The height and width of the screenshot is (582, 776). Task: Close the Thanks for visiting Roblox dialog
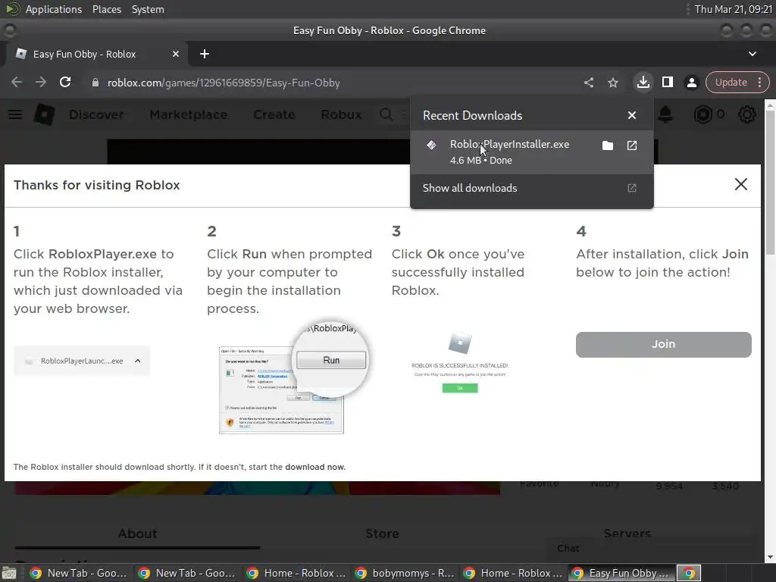point(741,184)
